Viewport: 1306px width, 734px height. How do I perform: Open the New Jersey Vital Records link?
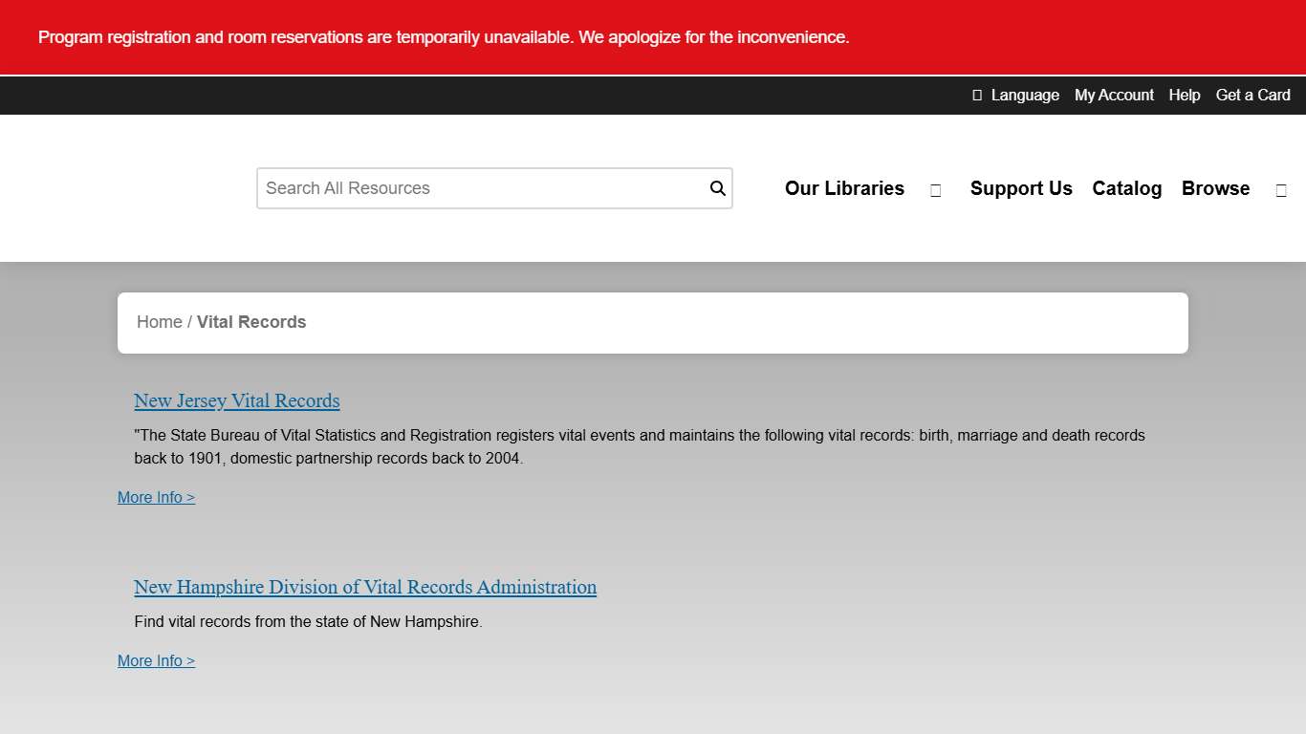click(237, 400)
